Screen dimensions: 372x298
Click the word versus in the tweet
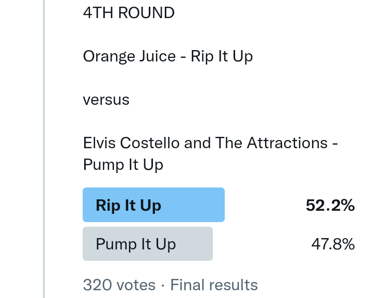(x=106, y=99)
